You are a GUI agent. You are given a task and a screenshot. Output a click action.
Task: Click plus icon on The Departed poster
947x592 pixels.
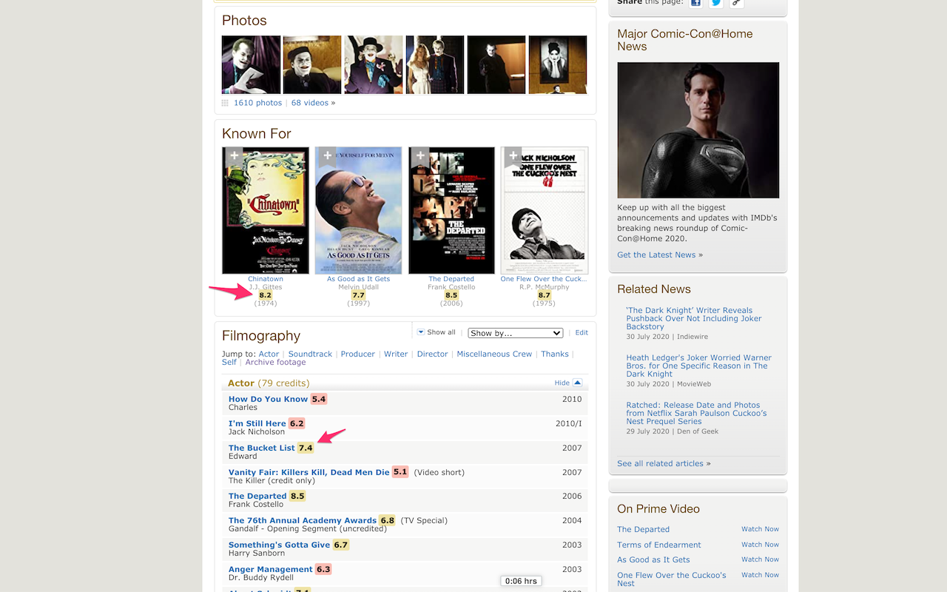pyautogui.click(x=420, y=155)
